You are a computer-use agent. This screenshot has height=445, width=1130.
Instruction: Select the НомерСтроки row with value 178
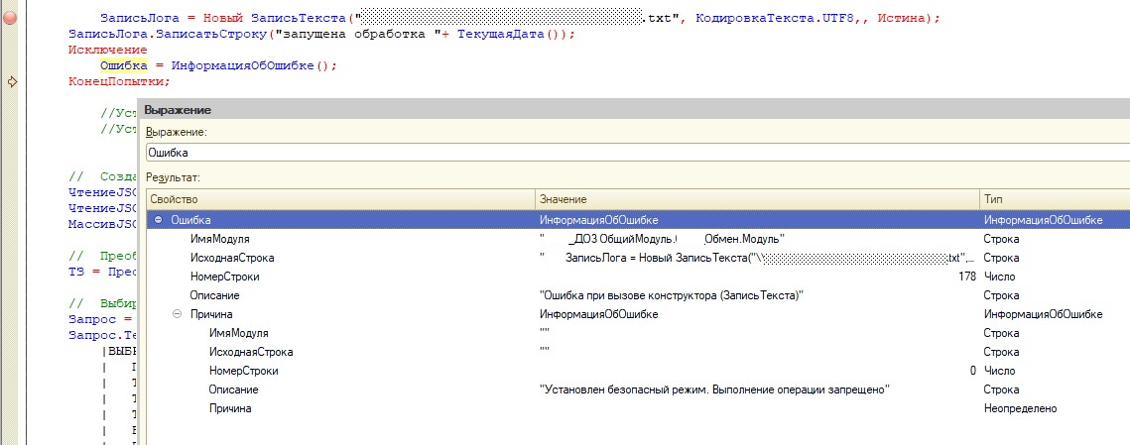point(638,277)
